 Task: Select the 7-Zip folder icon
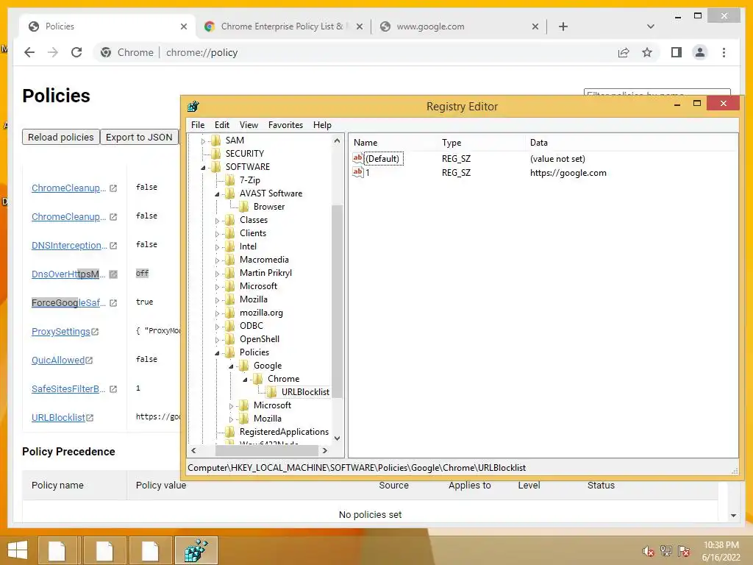tap(230, 180)
